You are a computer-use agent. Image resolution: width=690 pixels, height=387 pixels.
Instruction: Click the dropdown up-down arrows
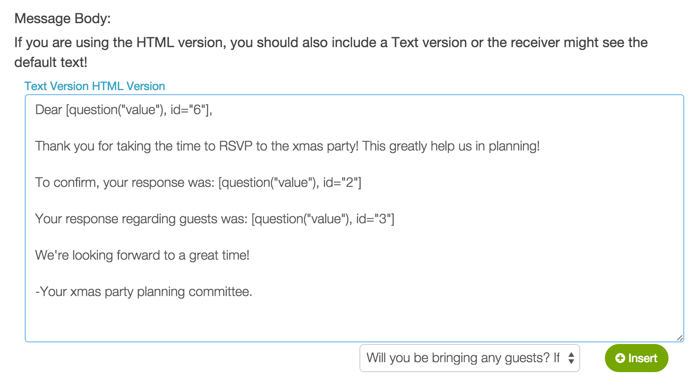click(571, 358)
